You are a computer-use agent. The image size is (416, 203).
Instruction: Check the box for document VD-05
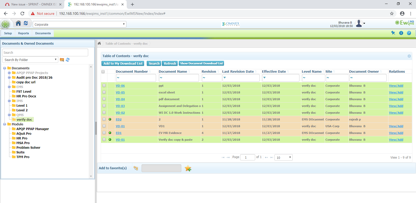click(104, 92)
